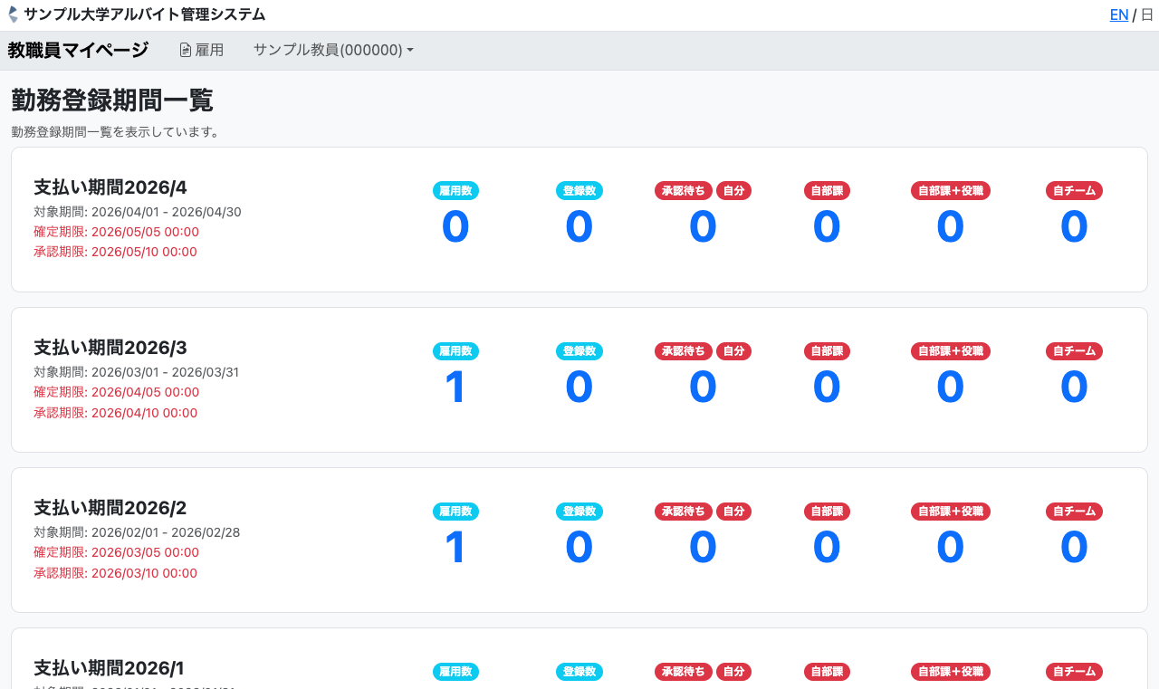
Task: Click the 自部課+役職 badge in the 2026/2 card
Action: click(950, 511)
